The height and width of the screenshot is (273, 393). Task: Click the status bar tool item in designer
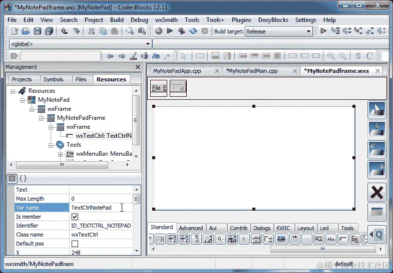[178, 88]
